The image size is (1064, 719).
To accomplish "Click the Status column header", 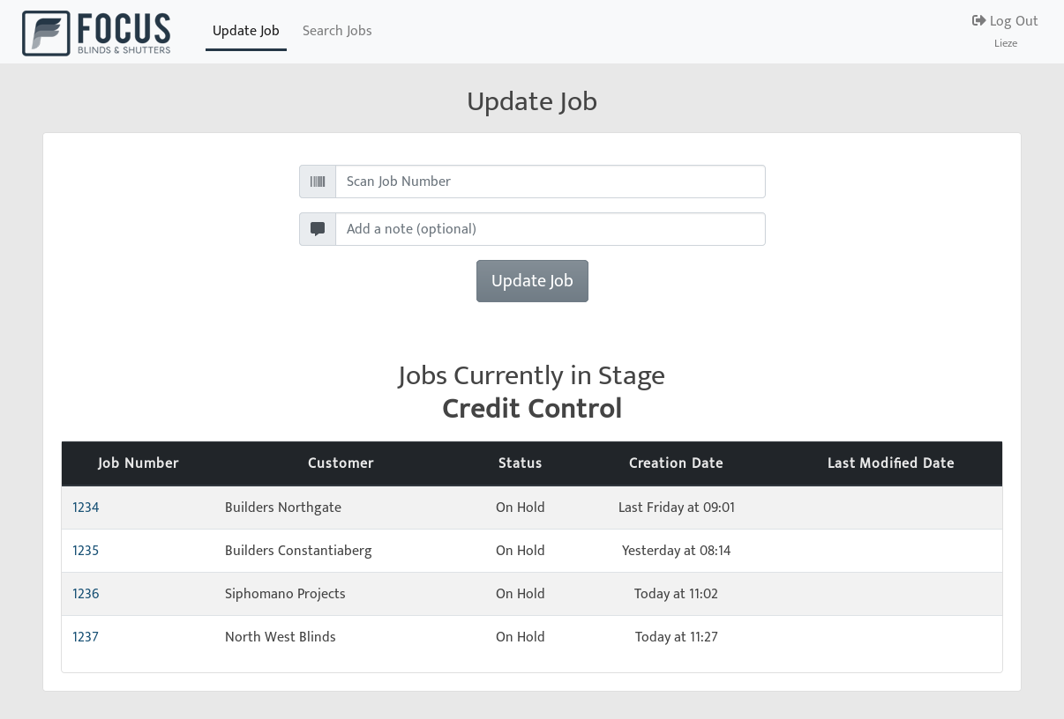I will click(520, 463).
